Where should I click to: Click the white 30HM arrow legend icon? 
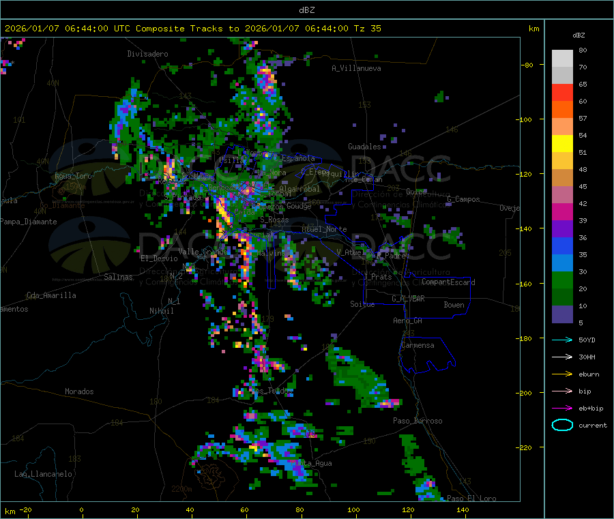pyautogui.click(x=562, y=357)
